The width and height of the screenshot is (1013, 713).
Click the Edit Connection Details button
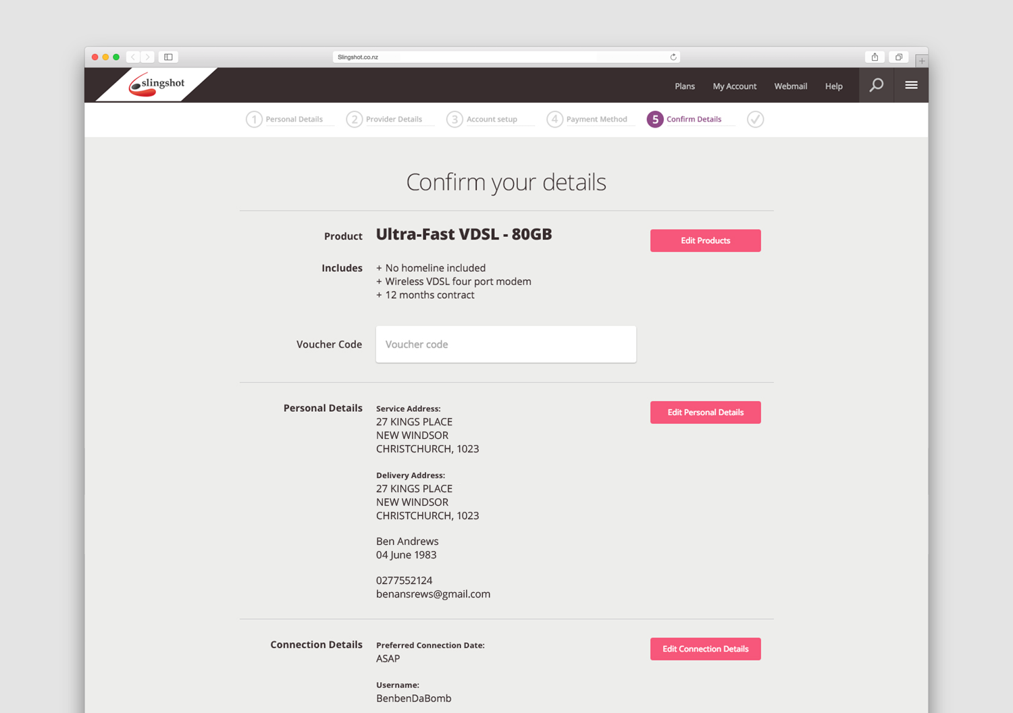(706, 649)
